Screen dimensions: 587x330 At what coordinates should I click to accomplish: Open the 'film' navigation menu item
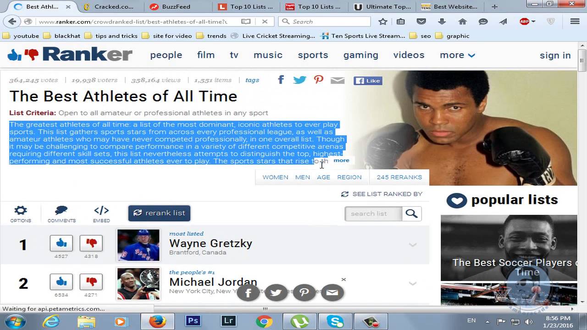pyautogui.click(x=206, y=55)
